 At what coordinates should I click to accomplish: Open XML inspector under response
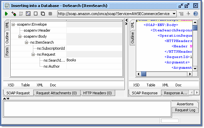(165, 85)
